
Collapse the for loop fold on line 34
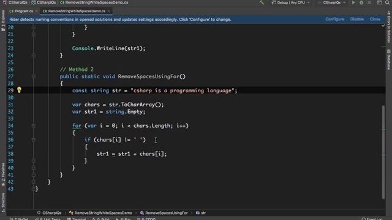pyautogui.click(x=34, y=126)
